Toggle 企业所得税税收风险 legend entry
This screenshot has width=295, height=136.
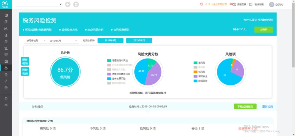[120, 65]
